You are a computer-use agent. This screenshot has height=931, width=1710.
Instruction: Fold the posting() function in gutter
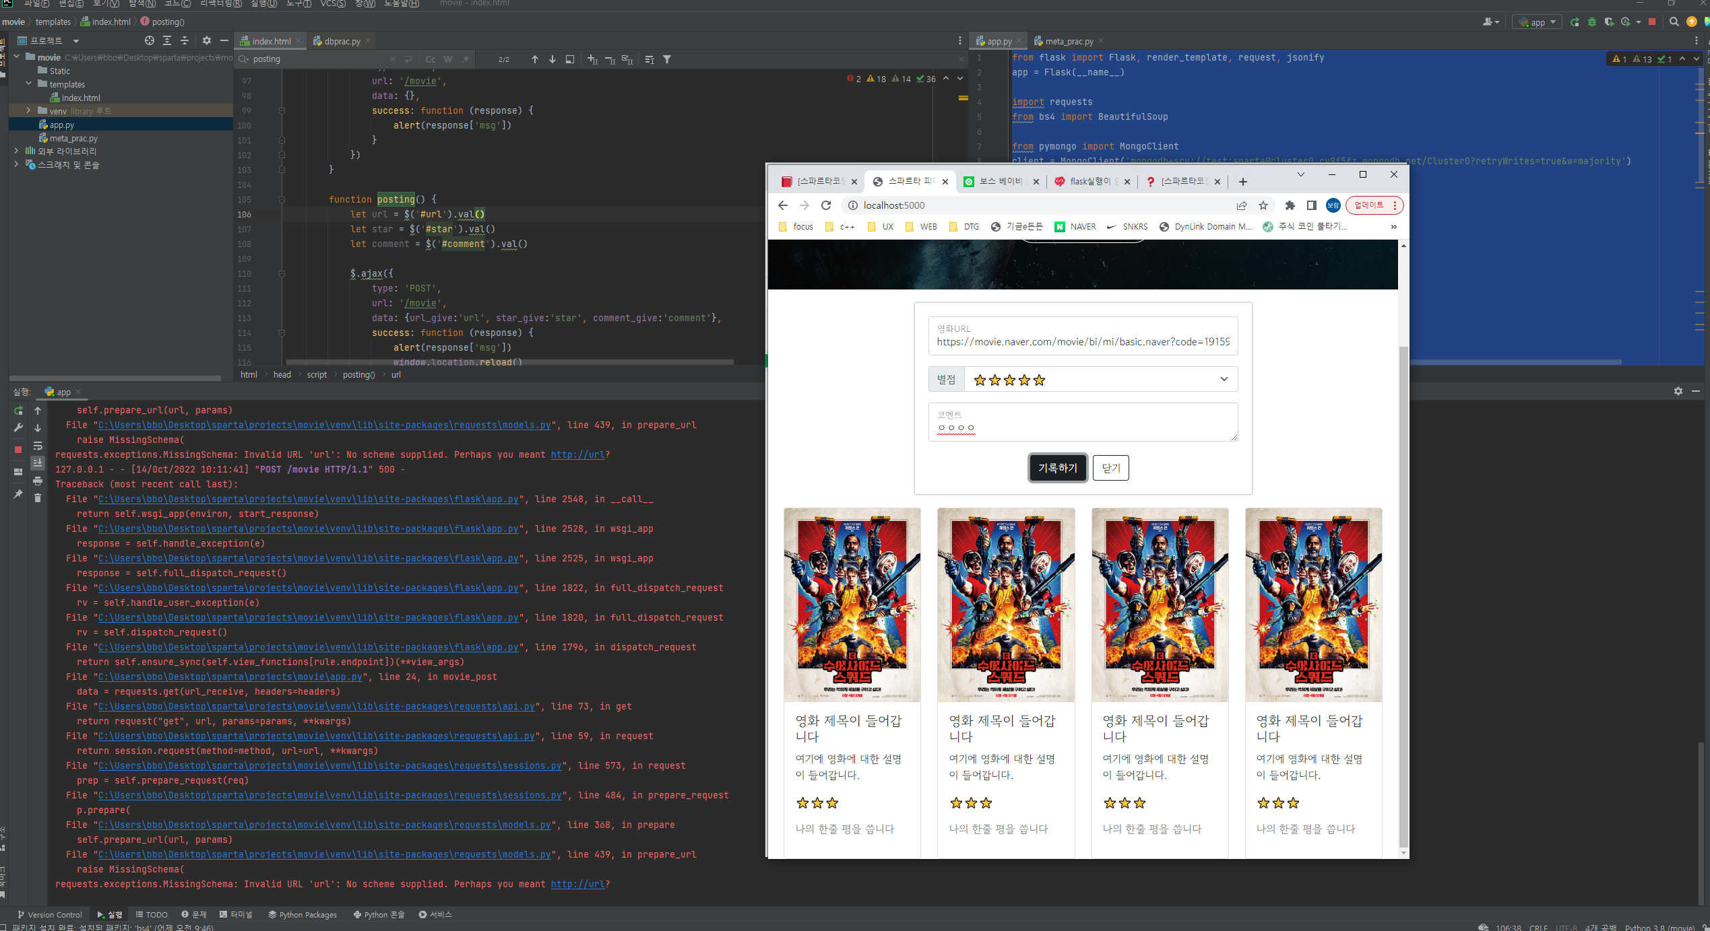coord(282,200)
